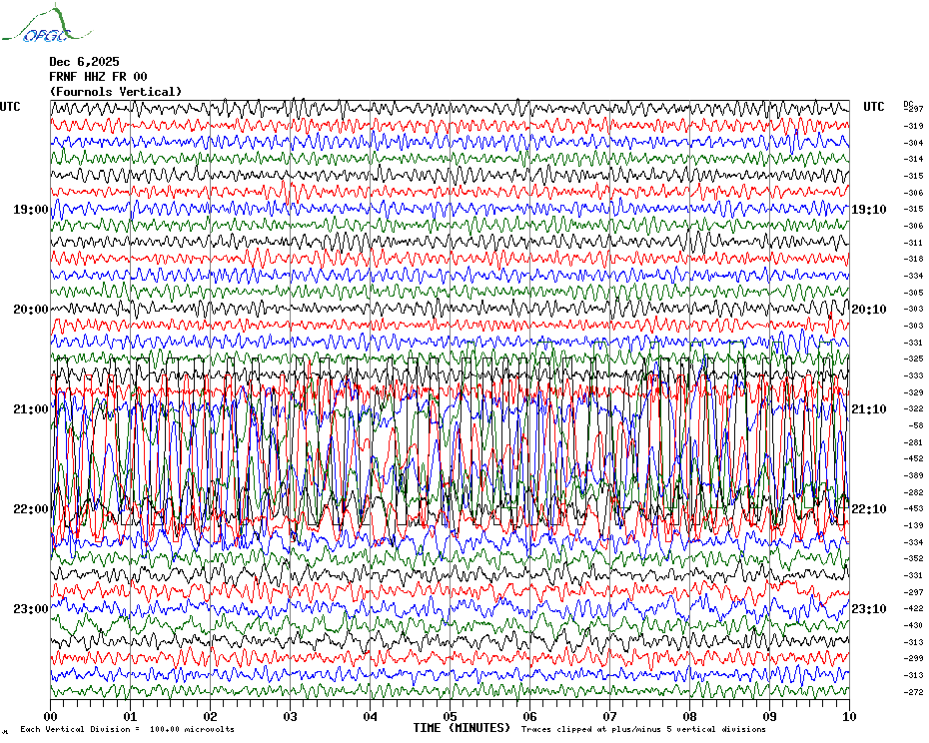Click the '19:00' left time label
This screenshot has height=743, width=929.
coord(31,210)
